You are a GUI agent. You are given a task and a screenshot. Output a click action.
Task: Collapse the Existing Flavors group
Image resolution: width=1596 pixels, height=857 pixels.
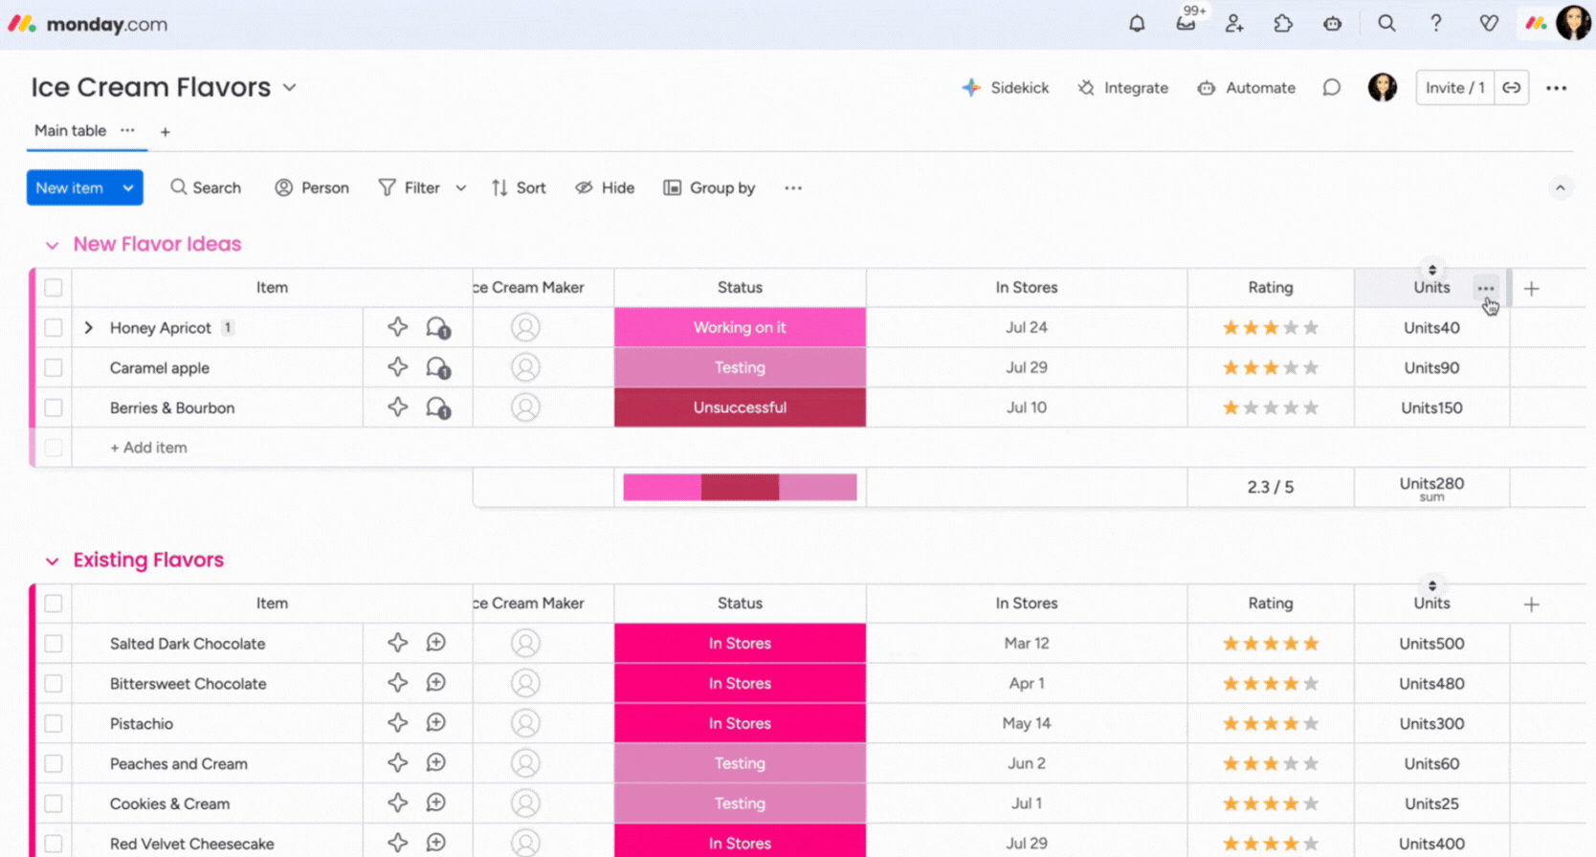[x=53, y=561]
